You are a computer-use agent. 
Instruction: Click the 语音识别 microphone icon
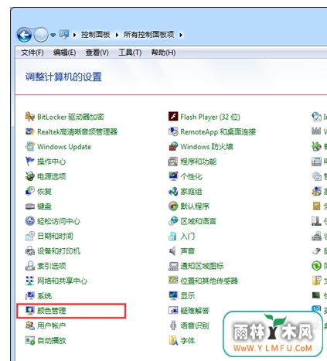click(x=173, y=325)
